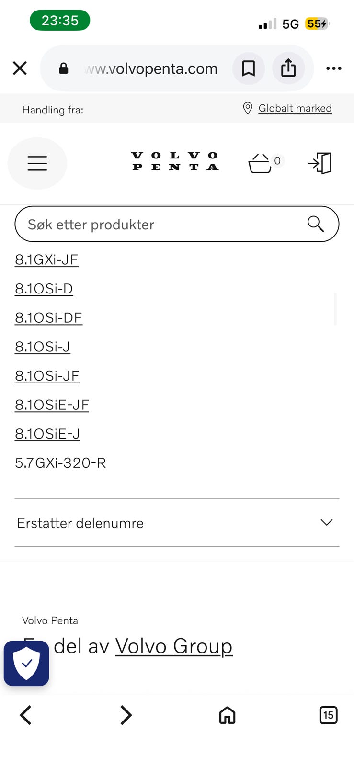354x766 pixels.
Task: Expand the Erstatter delenumre section
Action: point(177,523)
